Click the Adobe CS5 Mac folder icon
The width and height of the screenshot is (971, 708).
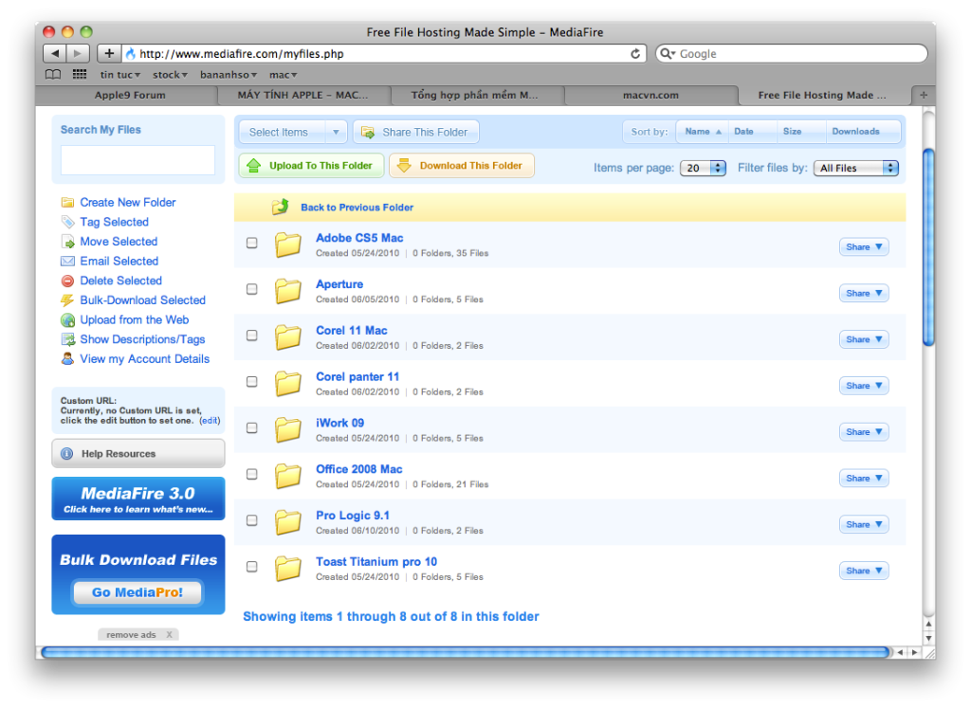(x=288, y=245)
